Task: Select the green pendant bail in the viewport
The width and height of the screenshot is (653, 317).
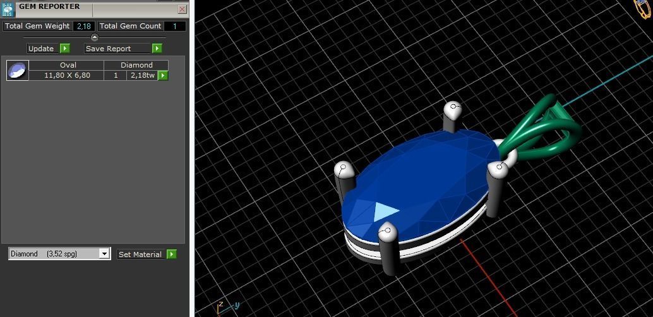Action: click(x=541, y=127)
